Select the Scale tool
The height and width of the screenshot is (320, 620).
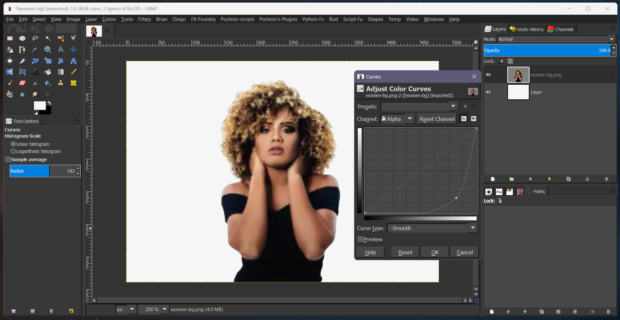(x=48, y=61)
